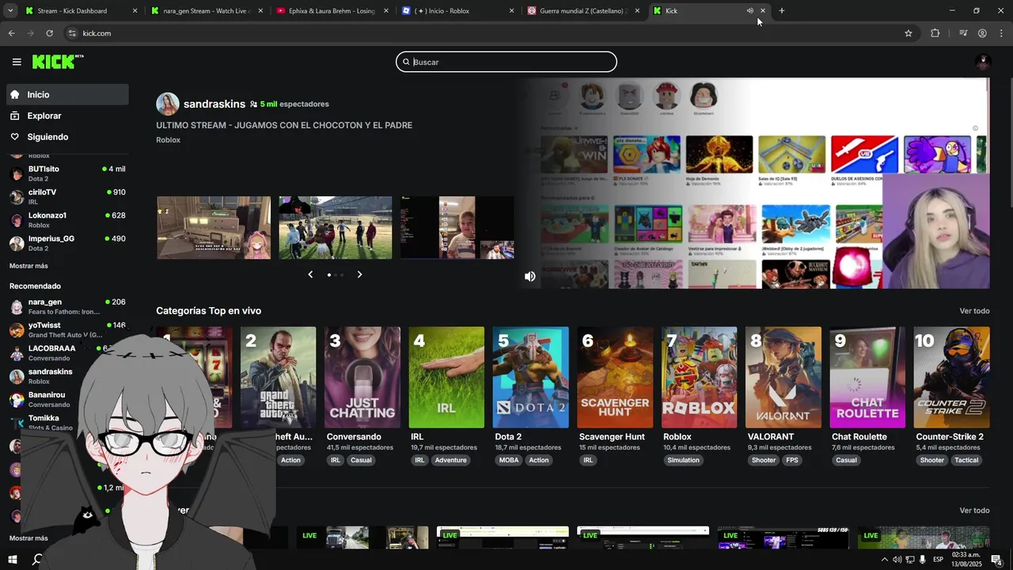This screenshot has height=570, width=1013.
Task: Open the Scavenger Hunt category card
Action: coord(615,378)
